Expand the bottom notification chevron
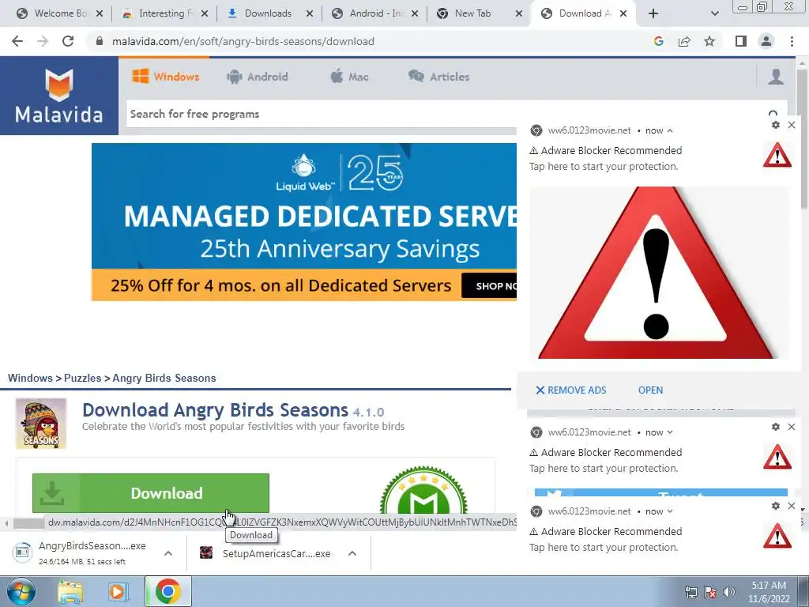Image resolution: width=809 pixels, height=607 pixels. [x=670, y=511]
